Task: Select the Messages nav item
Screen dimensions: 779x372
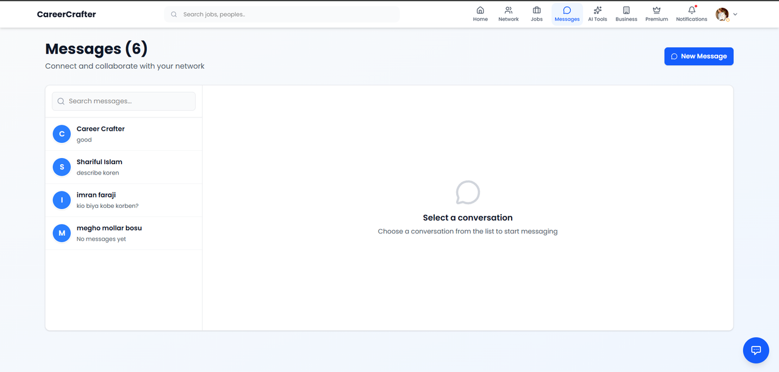Action: 567,14
